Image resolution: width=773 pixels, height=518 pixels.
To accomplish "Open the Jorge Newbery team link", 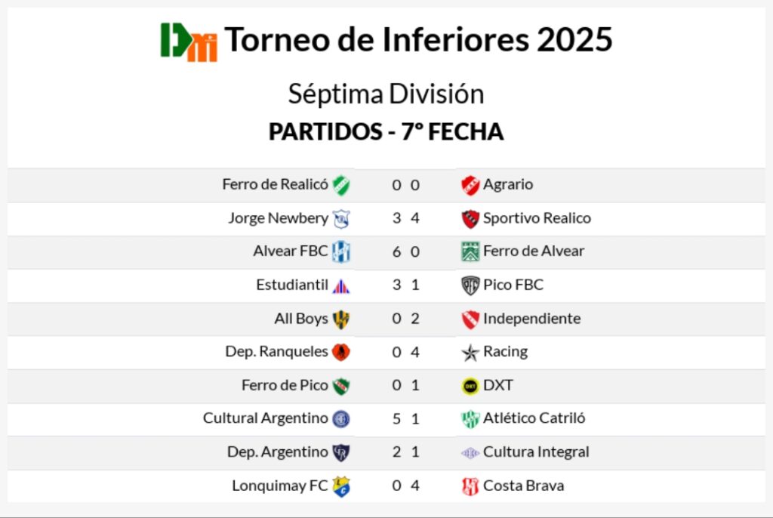I will 278,218.
